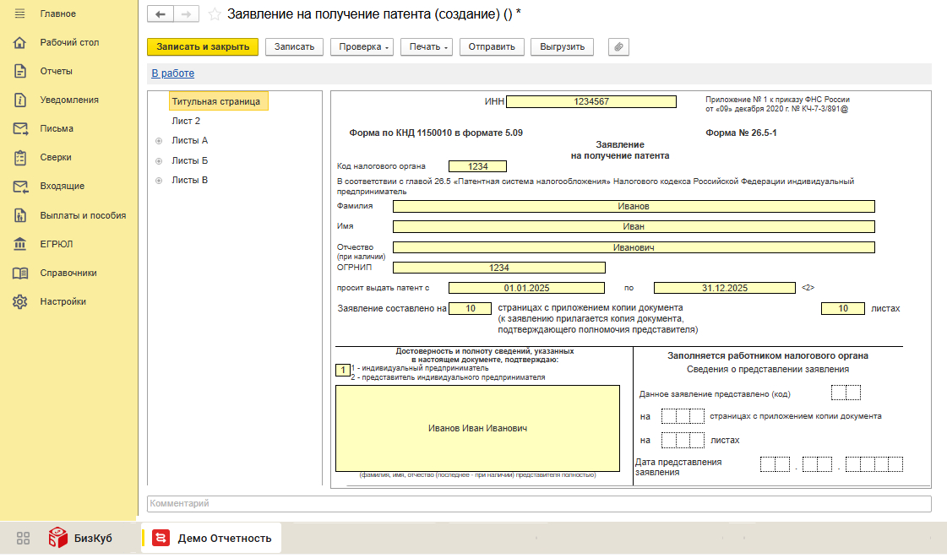Click the paperclip attachments icon
Screen dimensions: 947x558
pyautogui.click(x=618, y=46)
